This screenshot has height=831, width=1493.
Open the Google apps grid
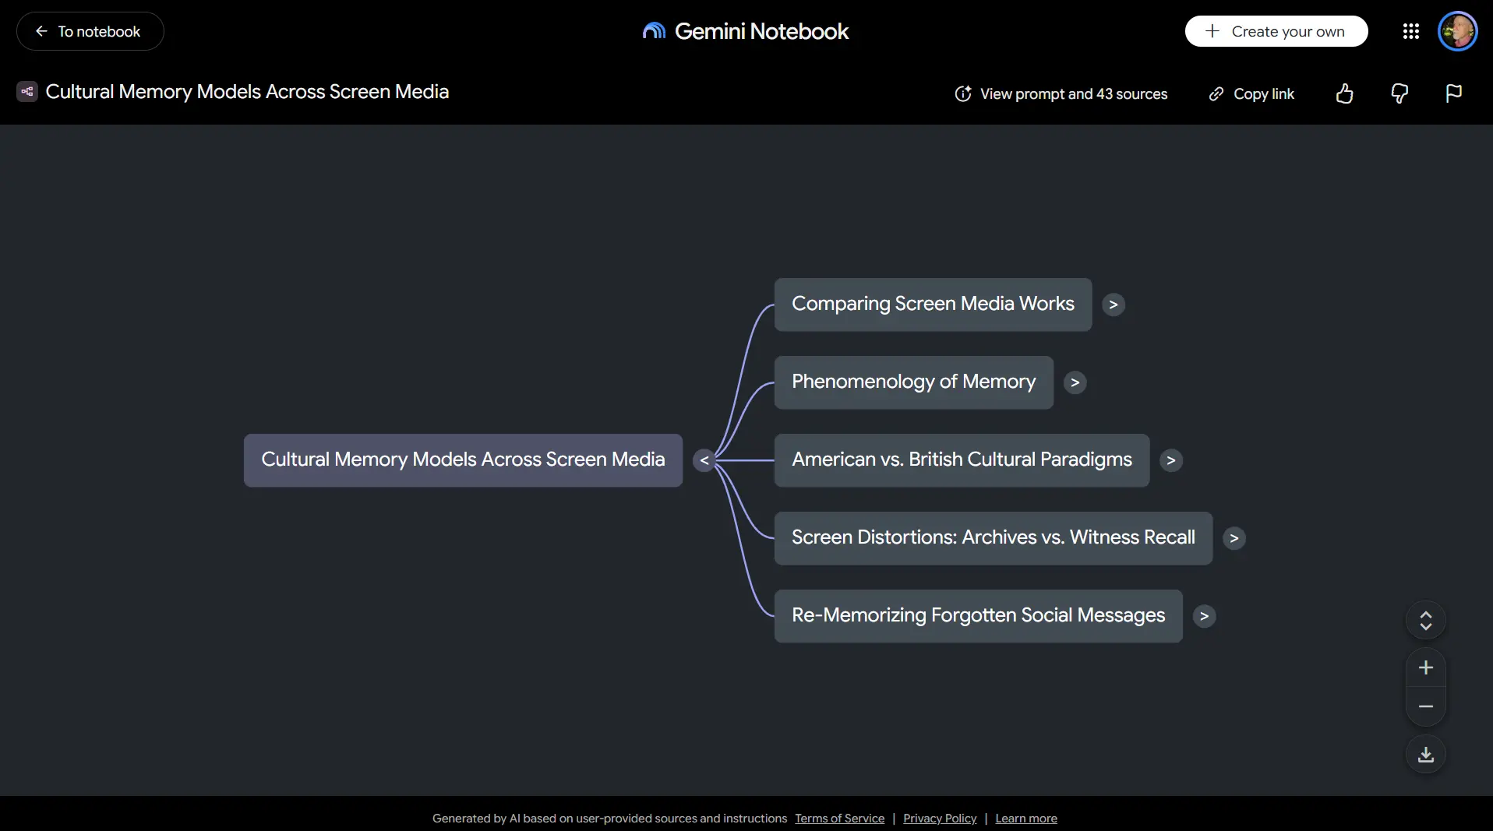[x=1410, y=31]
